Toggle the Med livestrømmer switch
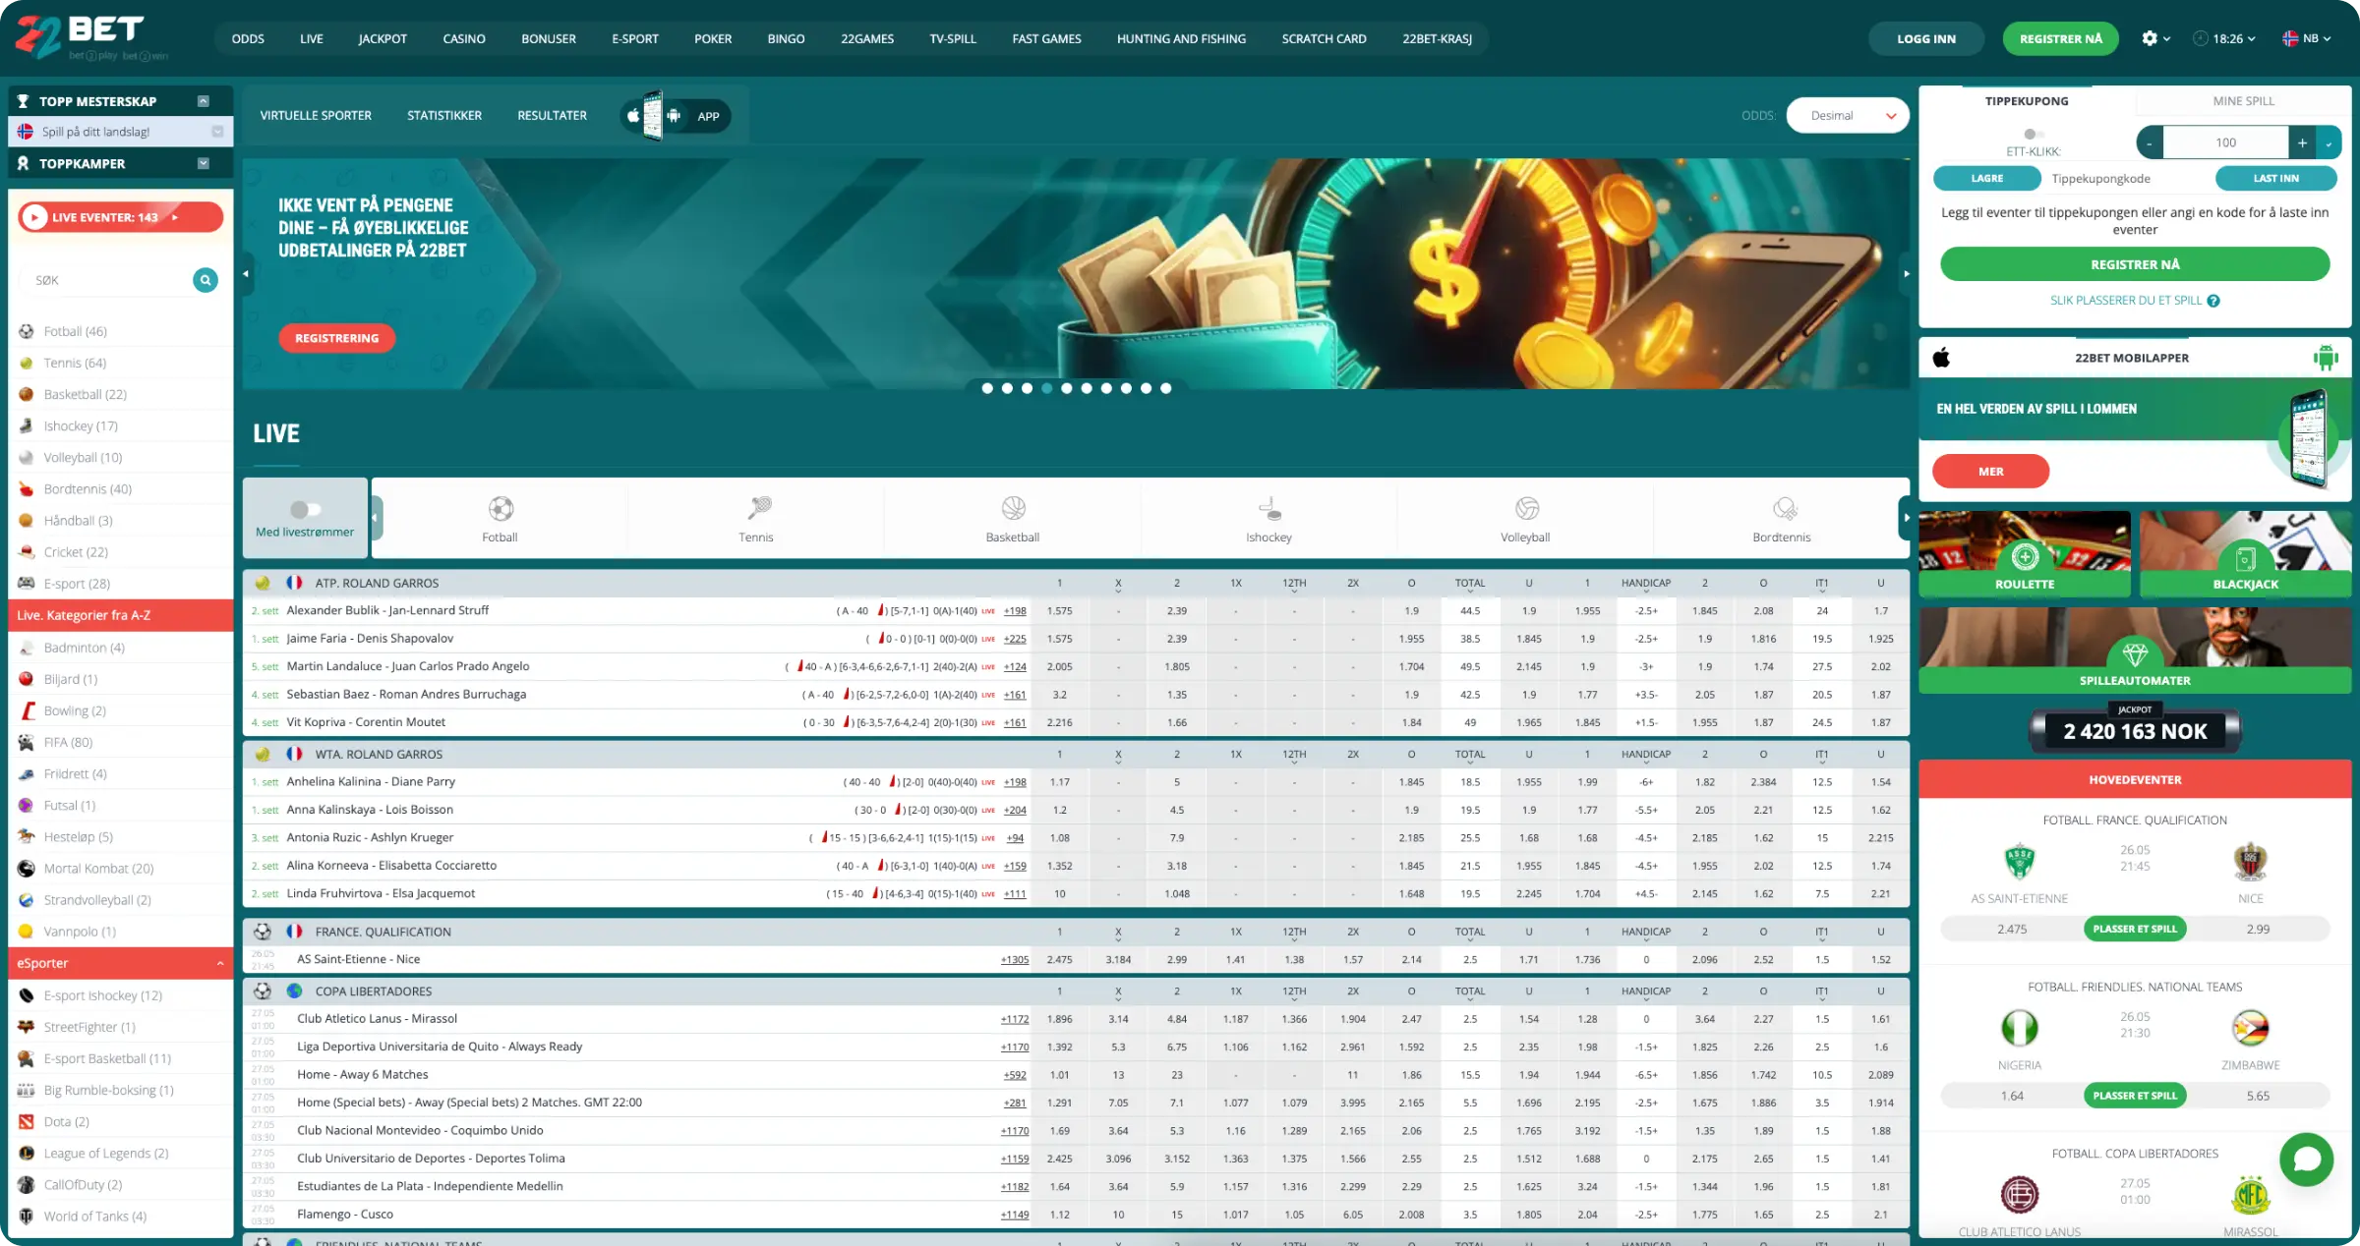2360x1246 pixels. point(305,509)
